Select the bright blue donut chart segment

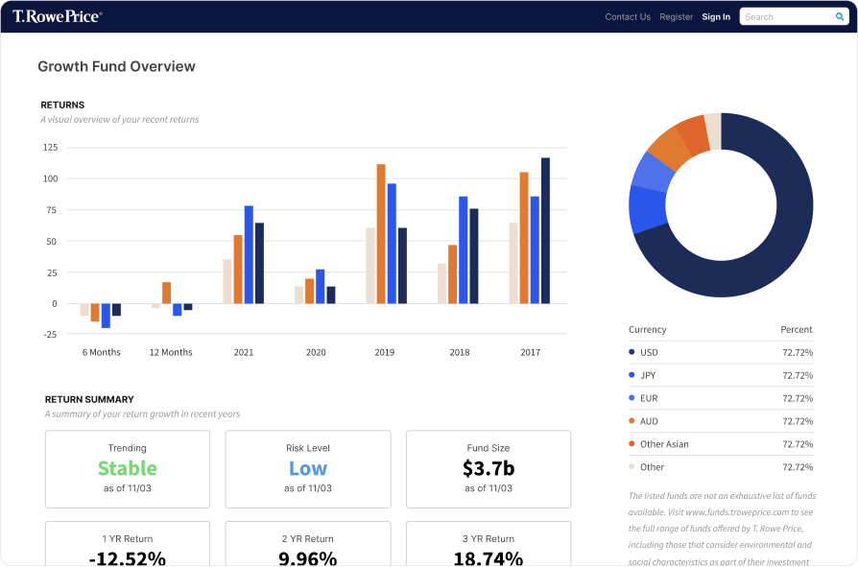[x=647, y=209]
